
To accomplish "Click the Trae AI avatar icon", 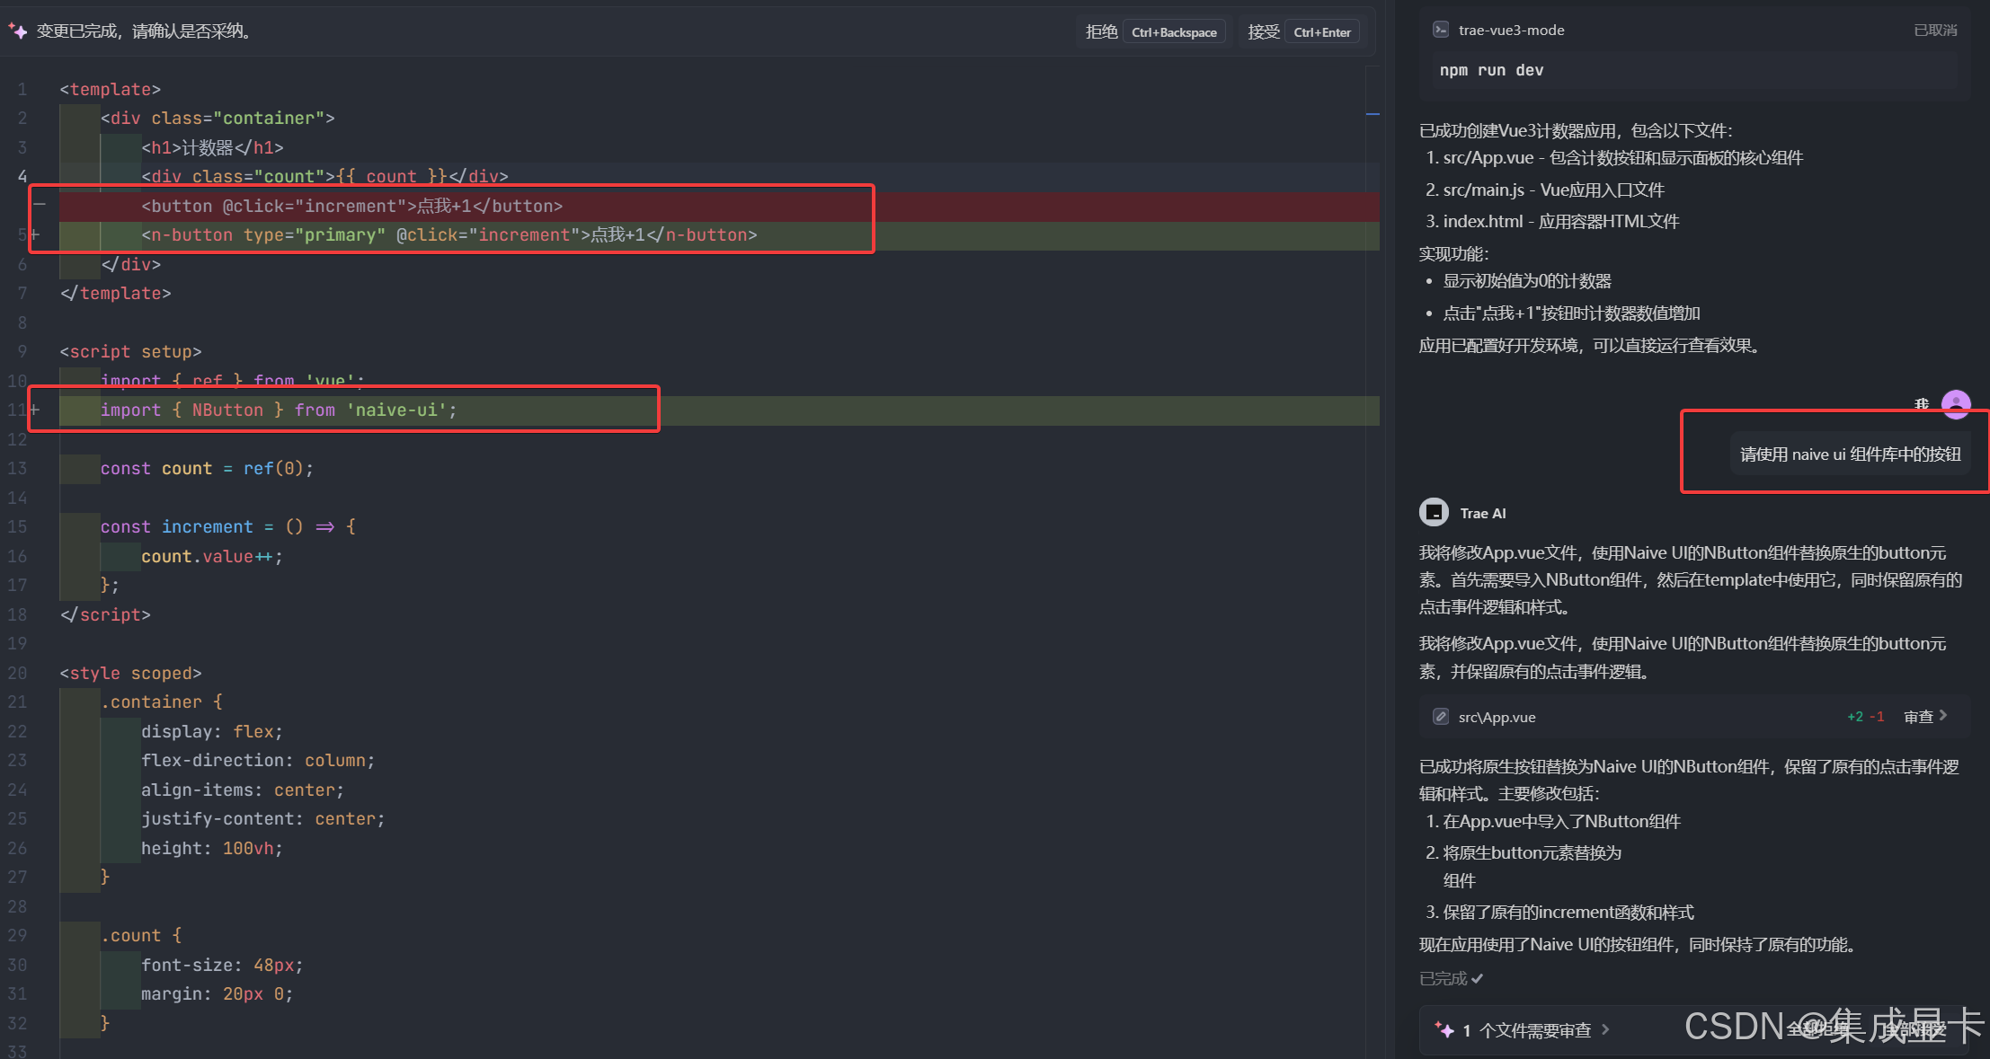I will pos(1434,512).
